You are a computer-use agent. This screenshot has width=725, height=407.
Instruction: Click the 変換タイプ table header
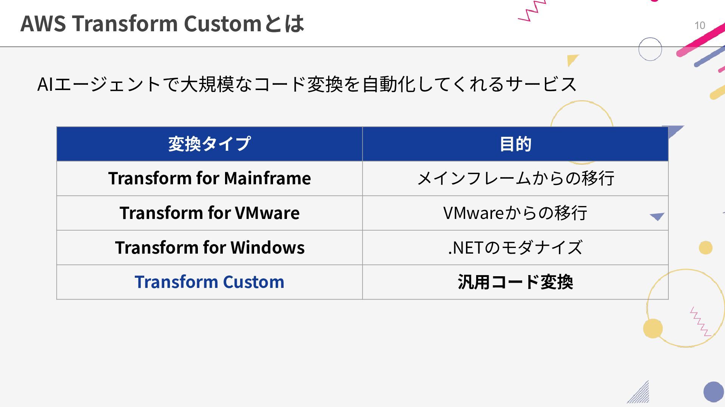pos(209,144)
